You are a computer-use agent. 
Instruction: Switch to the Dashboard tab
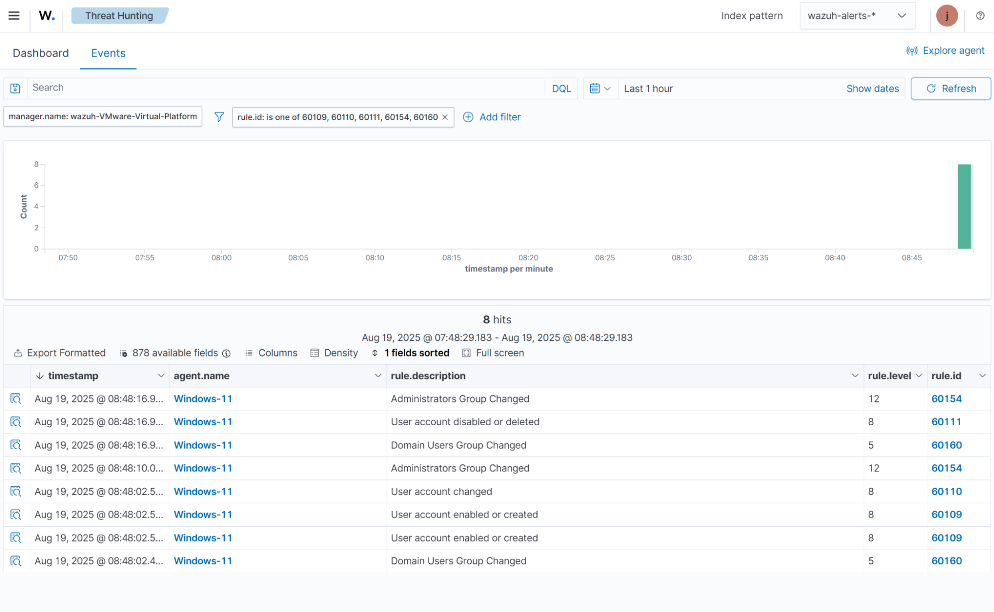41,53
